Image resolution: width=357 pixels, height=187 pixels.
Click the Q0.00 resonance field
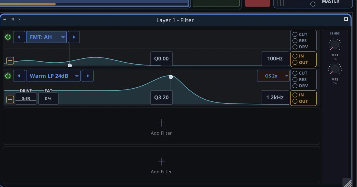pyautogui.click(x=161, y=59)
